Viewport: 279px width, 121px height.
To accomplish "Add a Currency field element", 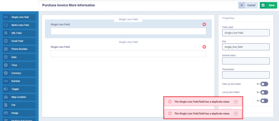I will tap(19, 73).
